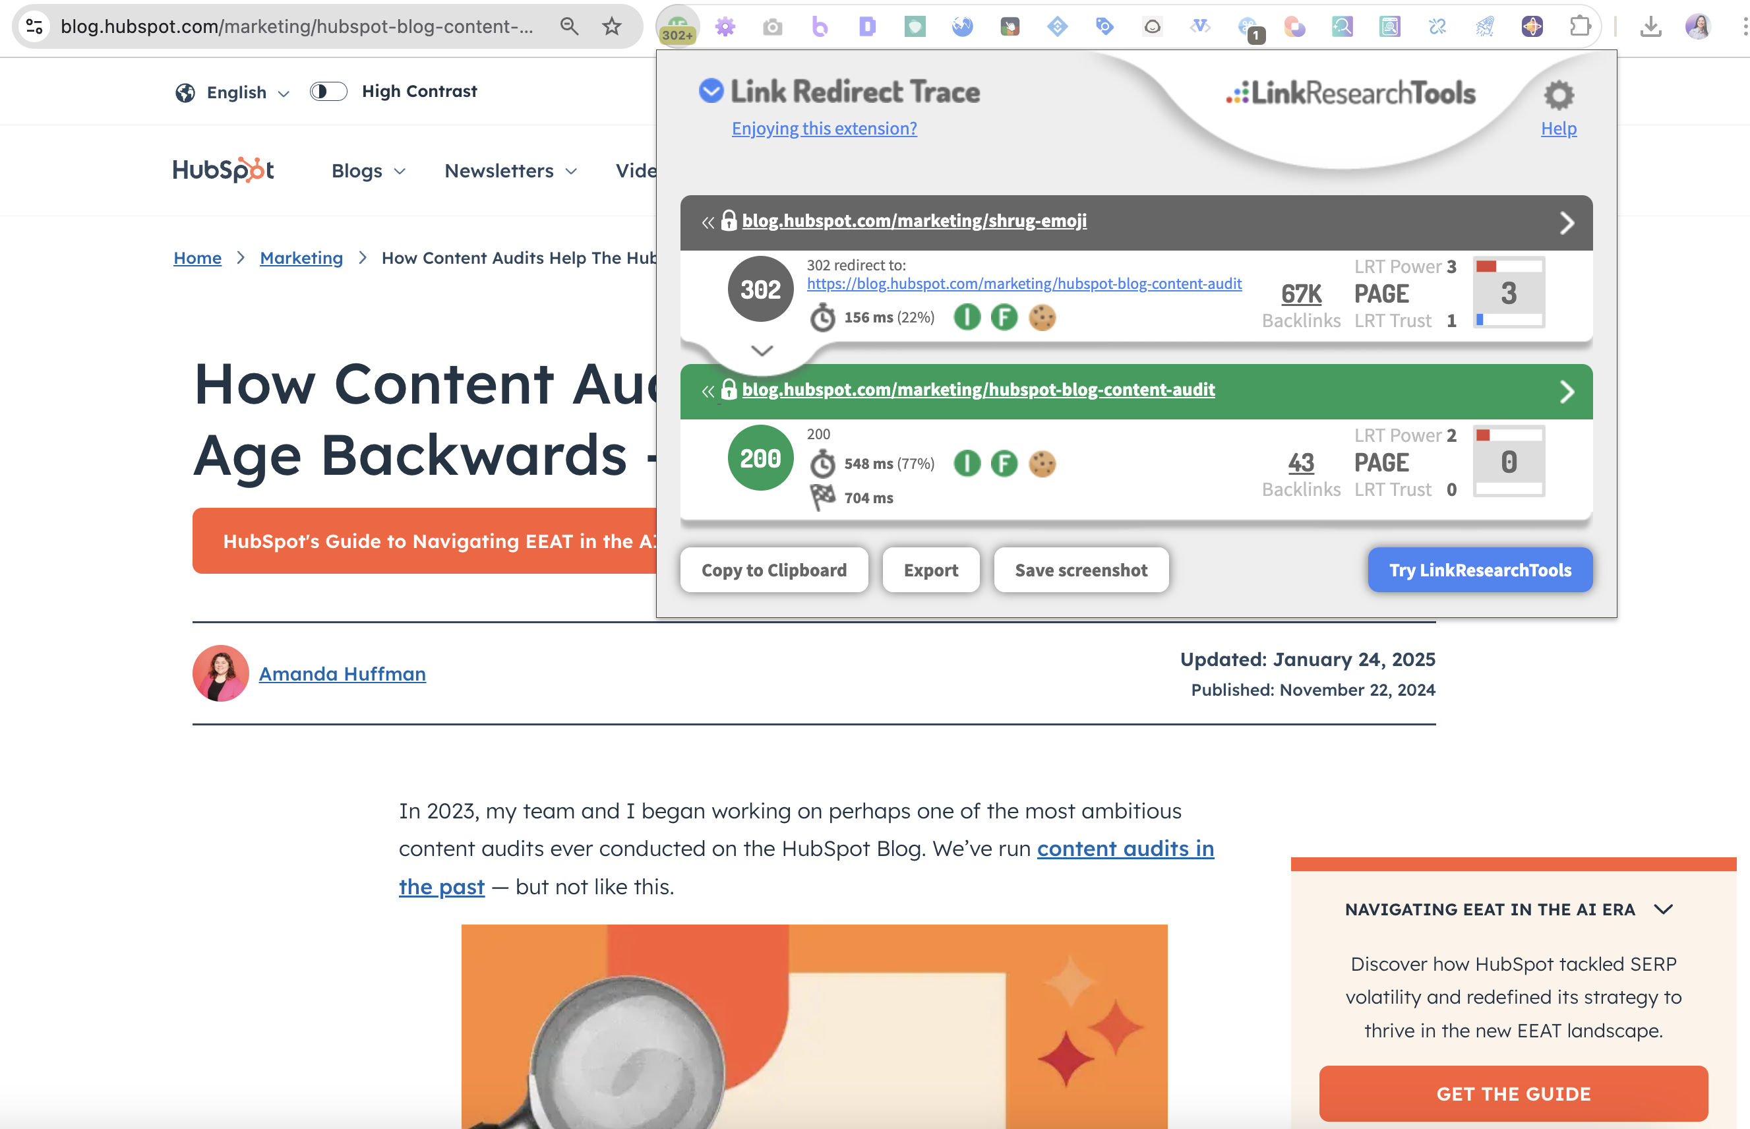Toggle the High Contrast switch
This screenshot has width=1750, height=1129.
(x=328, y=91)
